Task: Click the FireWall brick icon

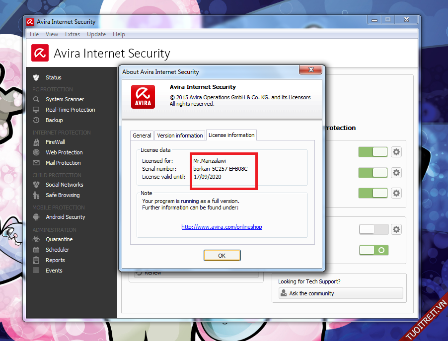Action: click(36, 142)
